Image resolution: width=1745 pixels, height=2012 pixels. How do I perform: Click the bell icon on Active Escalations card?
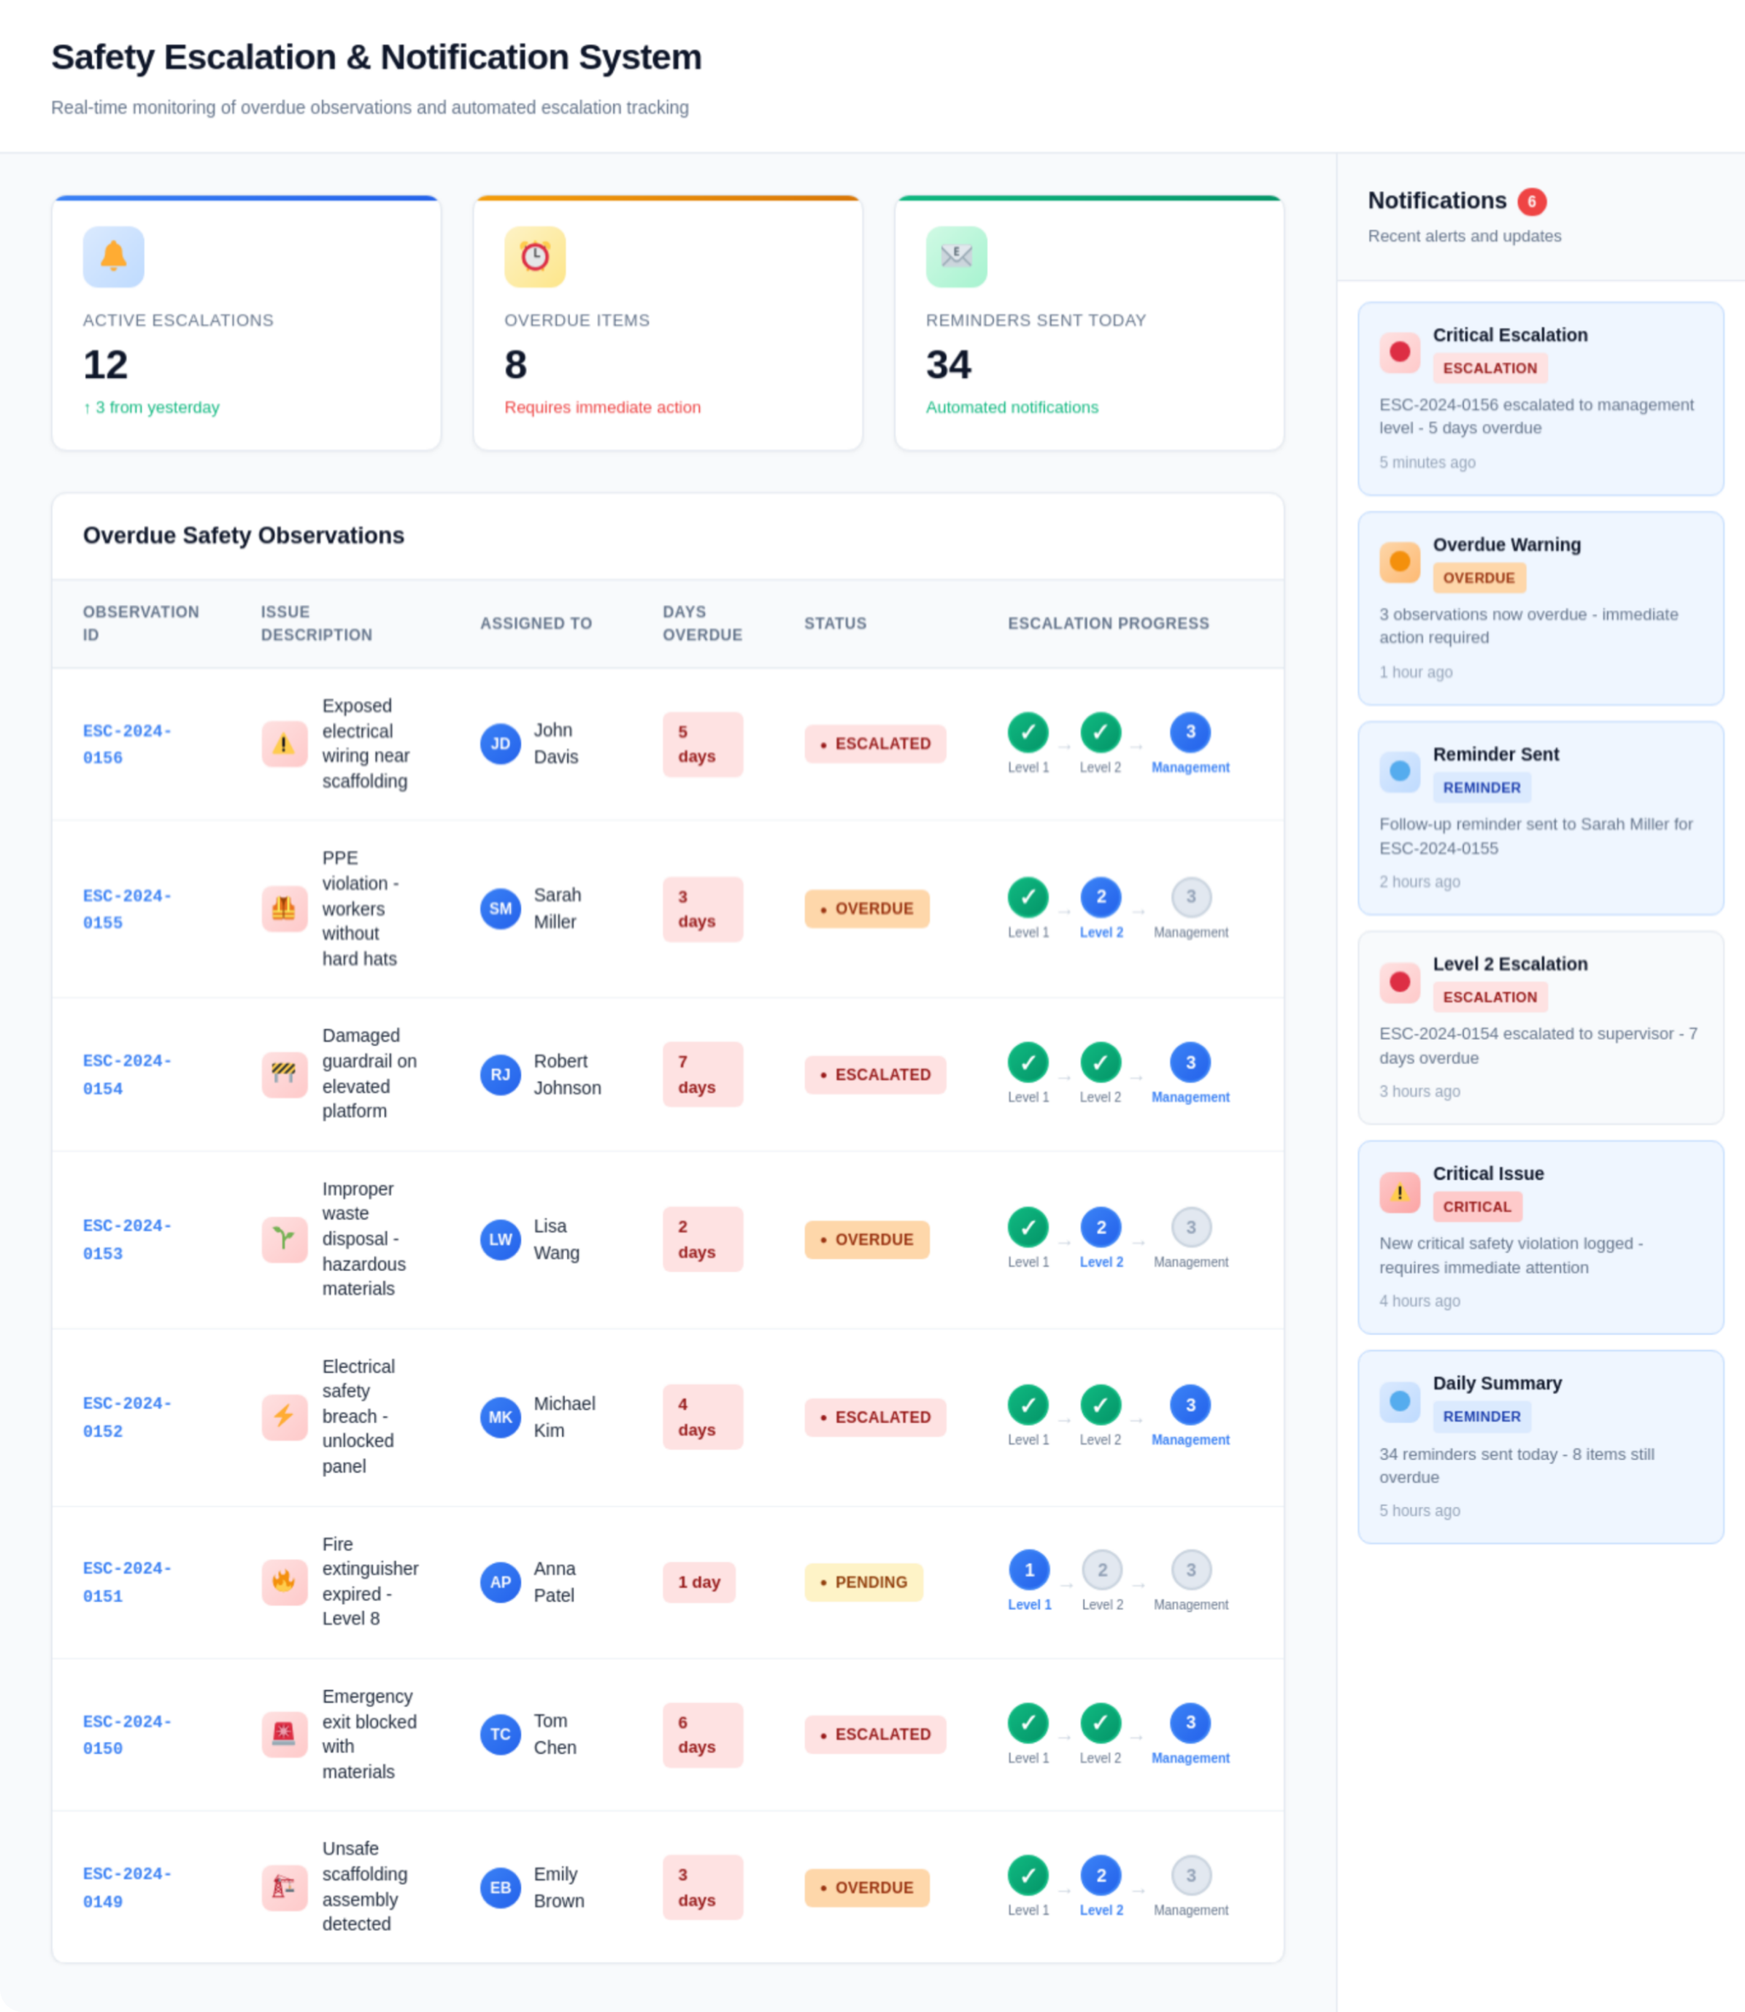coord(113,257)
